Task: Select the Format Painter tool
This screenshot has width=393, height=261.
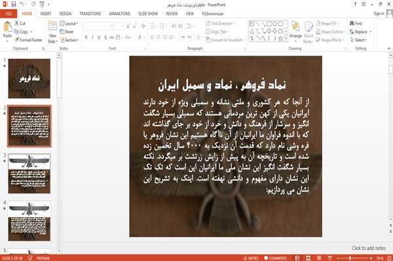Action: click(x=28, y=40)
